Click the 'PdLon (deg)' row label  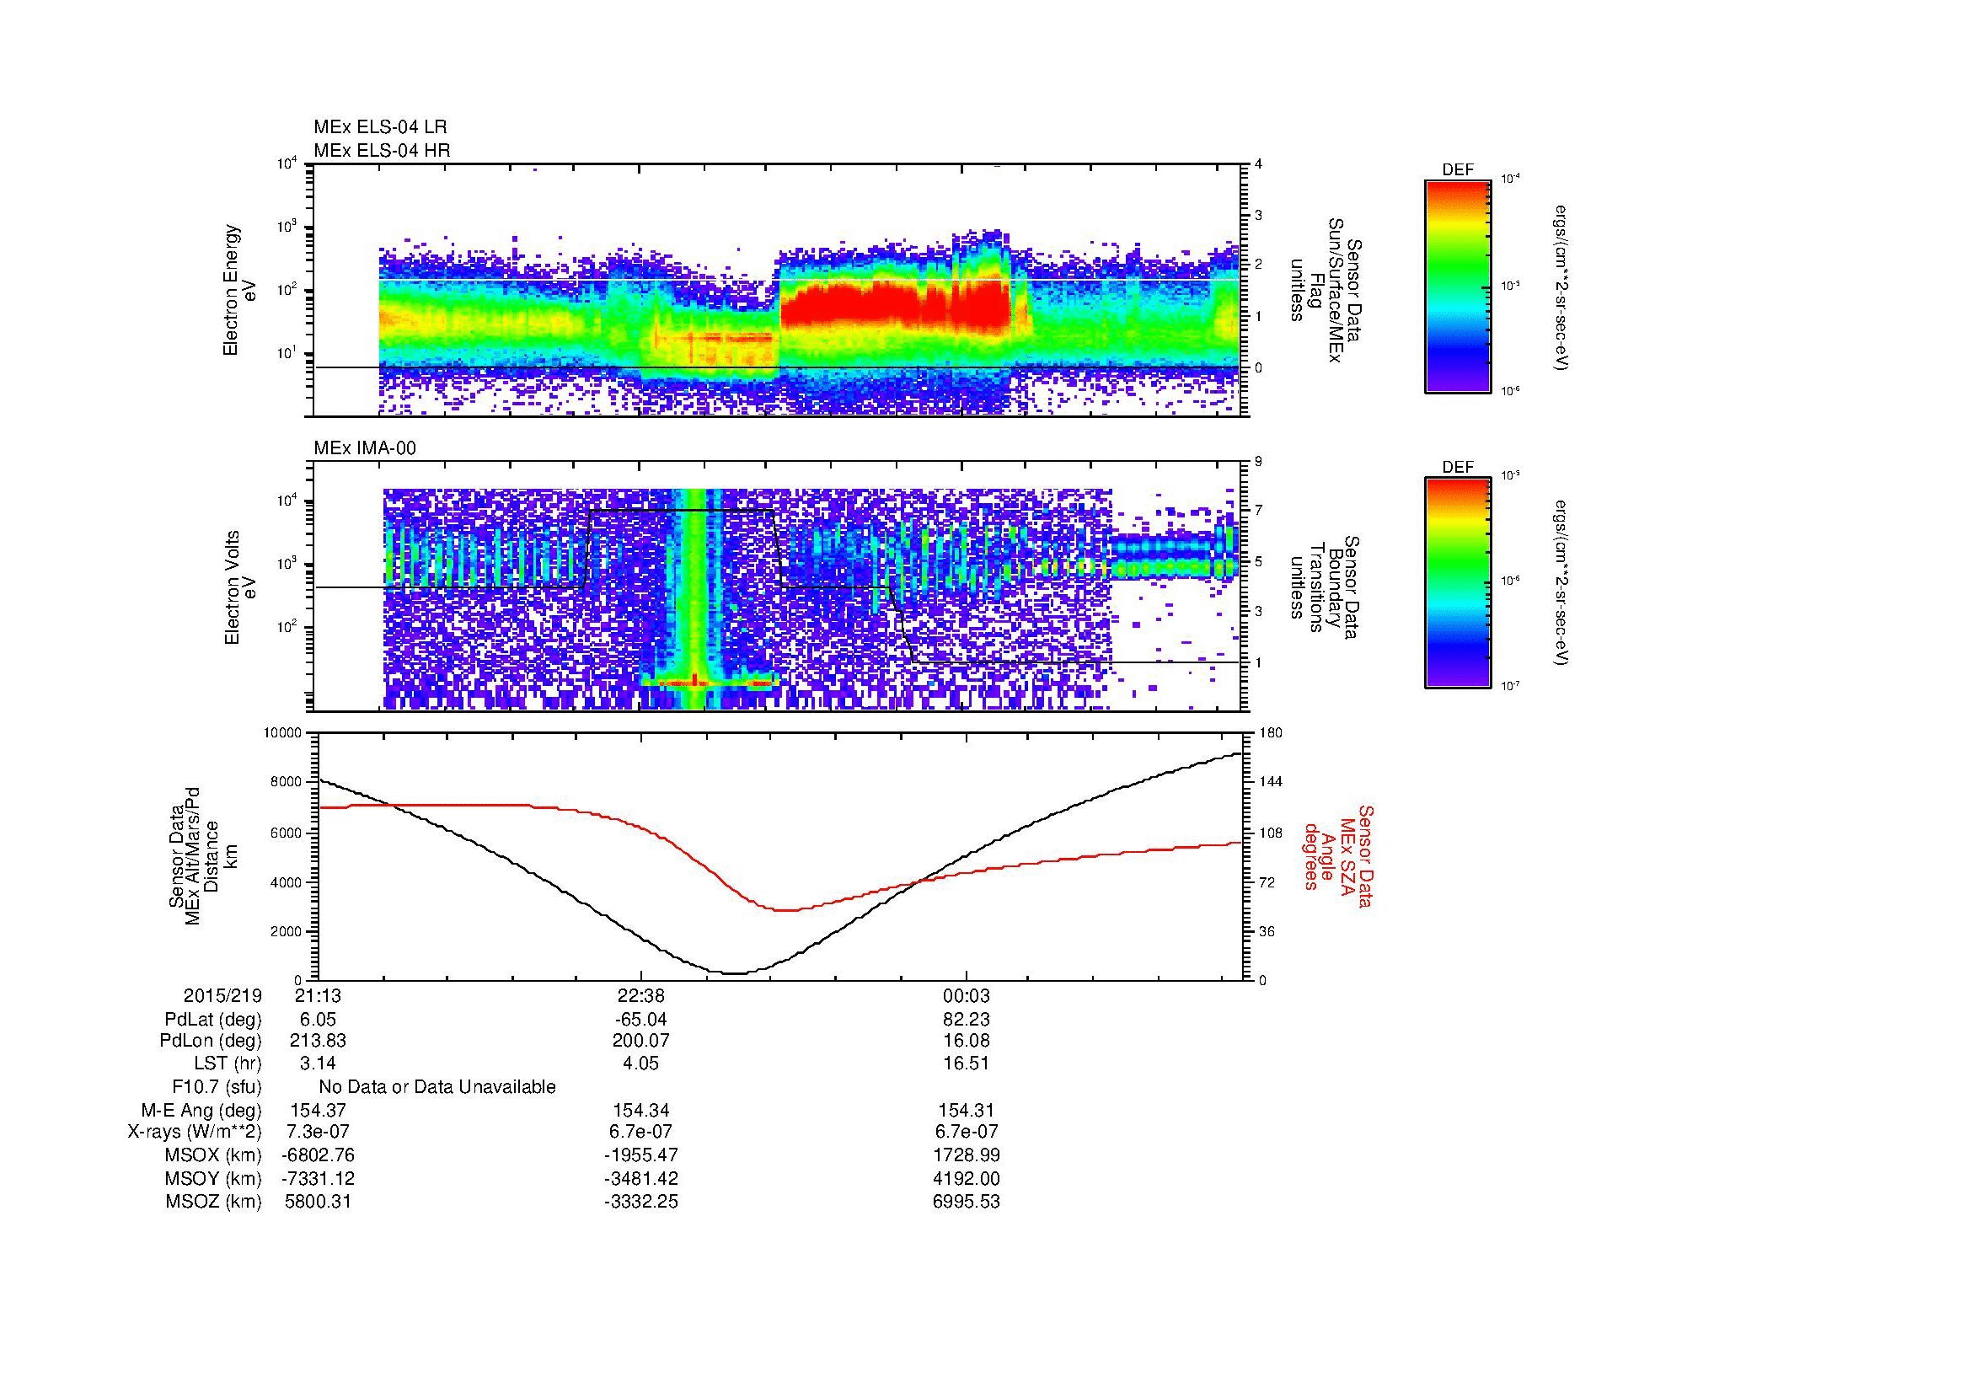point(212,1041)
